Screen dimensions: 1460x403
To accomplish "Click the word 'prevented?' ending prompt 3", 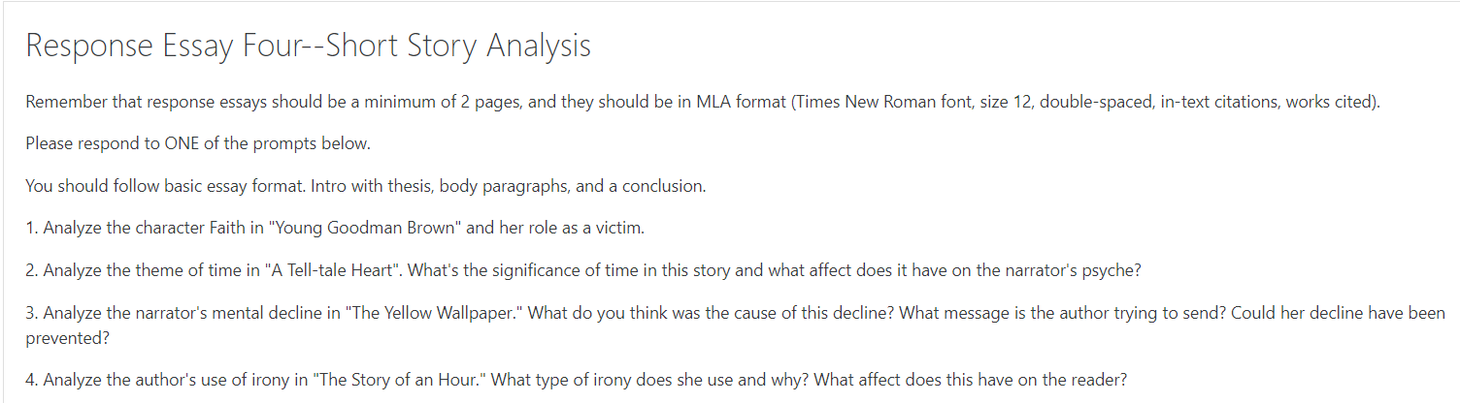I will coord(67,339).
